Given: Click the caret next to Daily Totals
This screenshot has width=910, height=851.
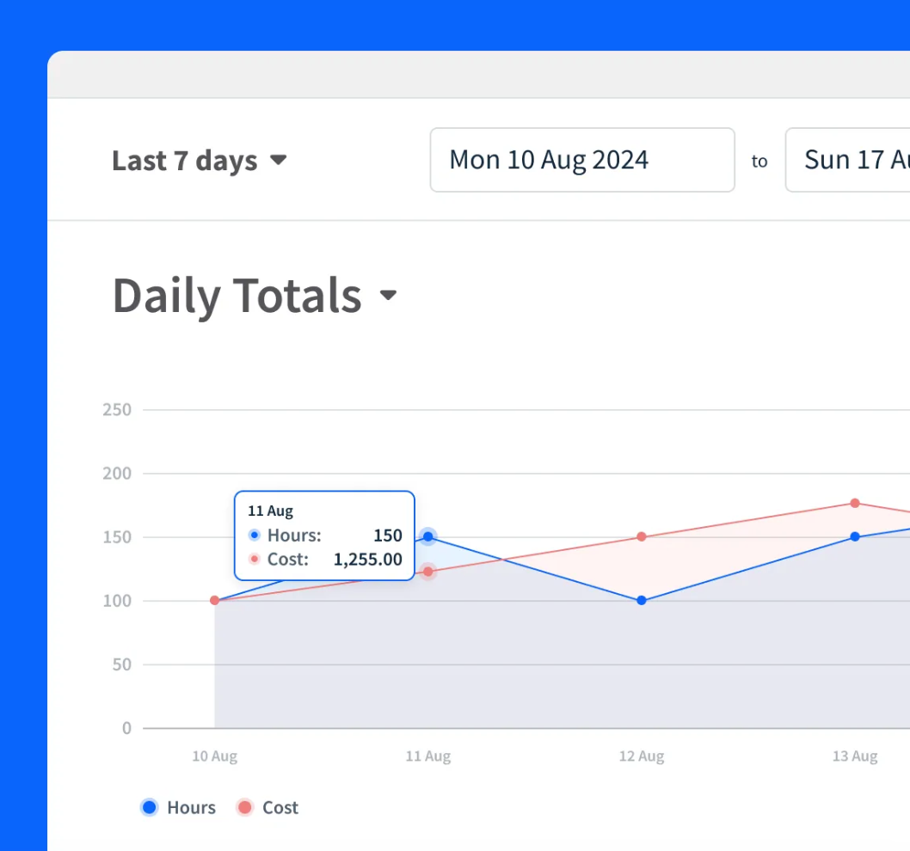Looking at the screenshot, I should pyautogui.click(x=388, y=295).
